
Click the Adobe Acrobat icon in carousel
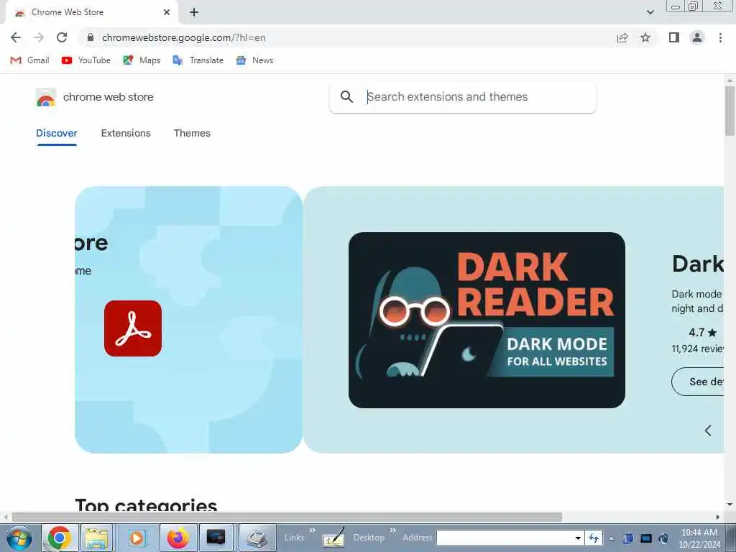[x=133, y=328]
